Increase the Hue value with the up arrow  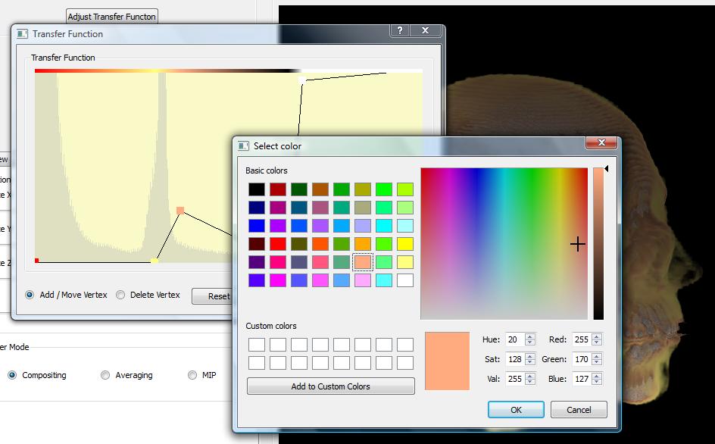pos(530,336)
